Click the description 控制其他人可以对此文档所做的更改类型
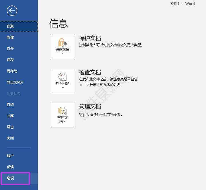The image size is (206, 190). tap(111, 45)
